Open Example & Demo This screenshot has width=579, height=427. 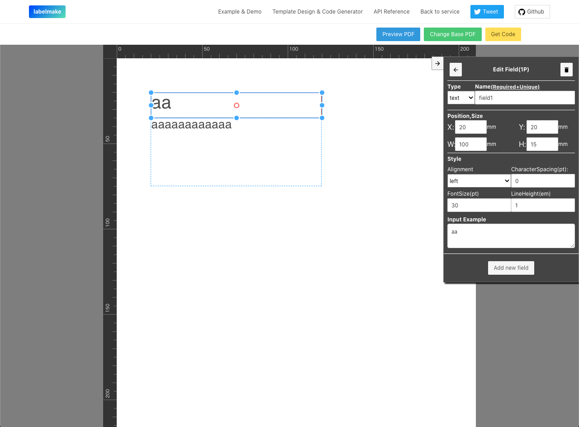(x=240, y=11)
